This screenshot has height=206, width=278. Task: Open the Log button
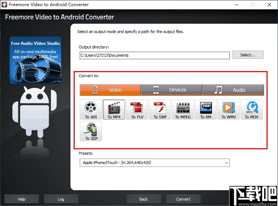tap(61, 199)
